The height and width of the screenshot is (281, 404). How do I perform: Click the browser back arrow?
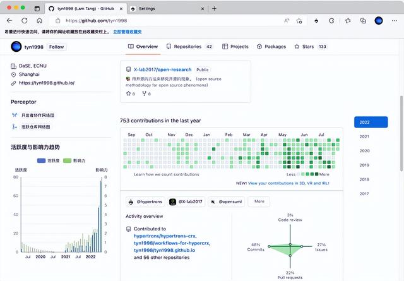click(x=10, y=20)
